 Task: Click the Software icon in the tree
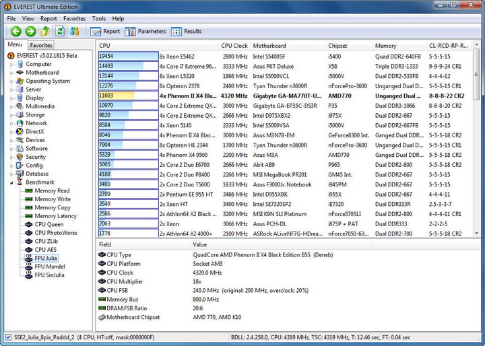20,148
